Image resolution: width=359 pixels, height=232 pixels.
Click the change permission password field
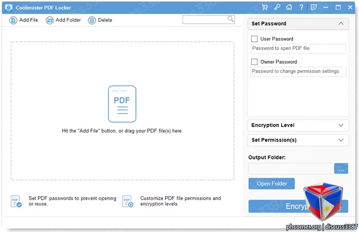coord(298,72)
